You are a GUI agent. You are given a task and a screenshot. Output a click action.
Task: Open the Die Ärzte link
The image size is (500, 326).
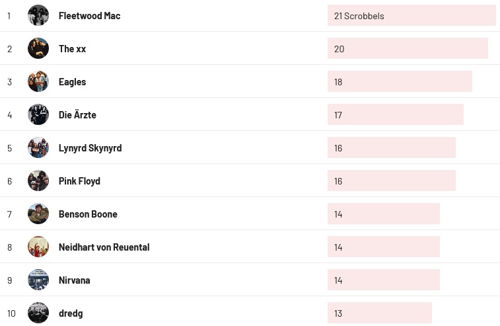pyautogui.click(x=77, y=115)
